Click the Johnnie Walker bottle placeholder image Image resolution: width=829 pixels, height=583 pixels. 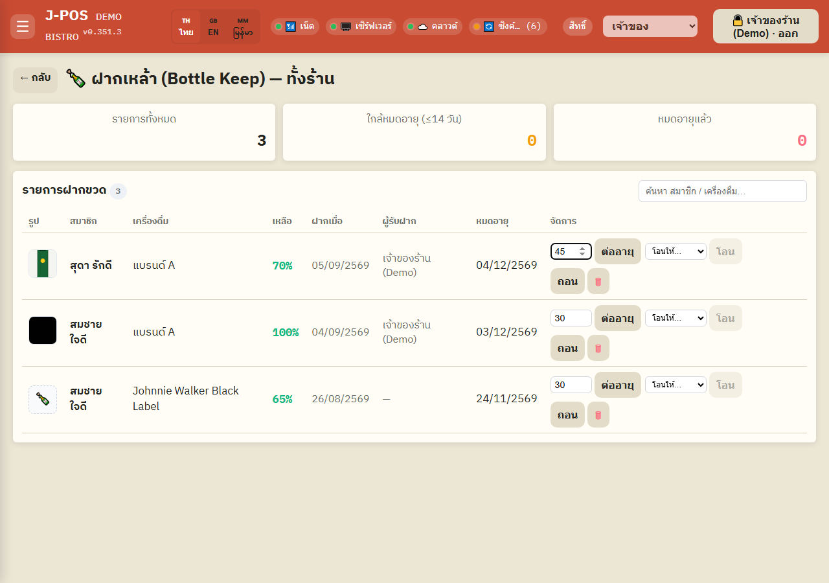click(x=43, y=400)
